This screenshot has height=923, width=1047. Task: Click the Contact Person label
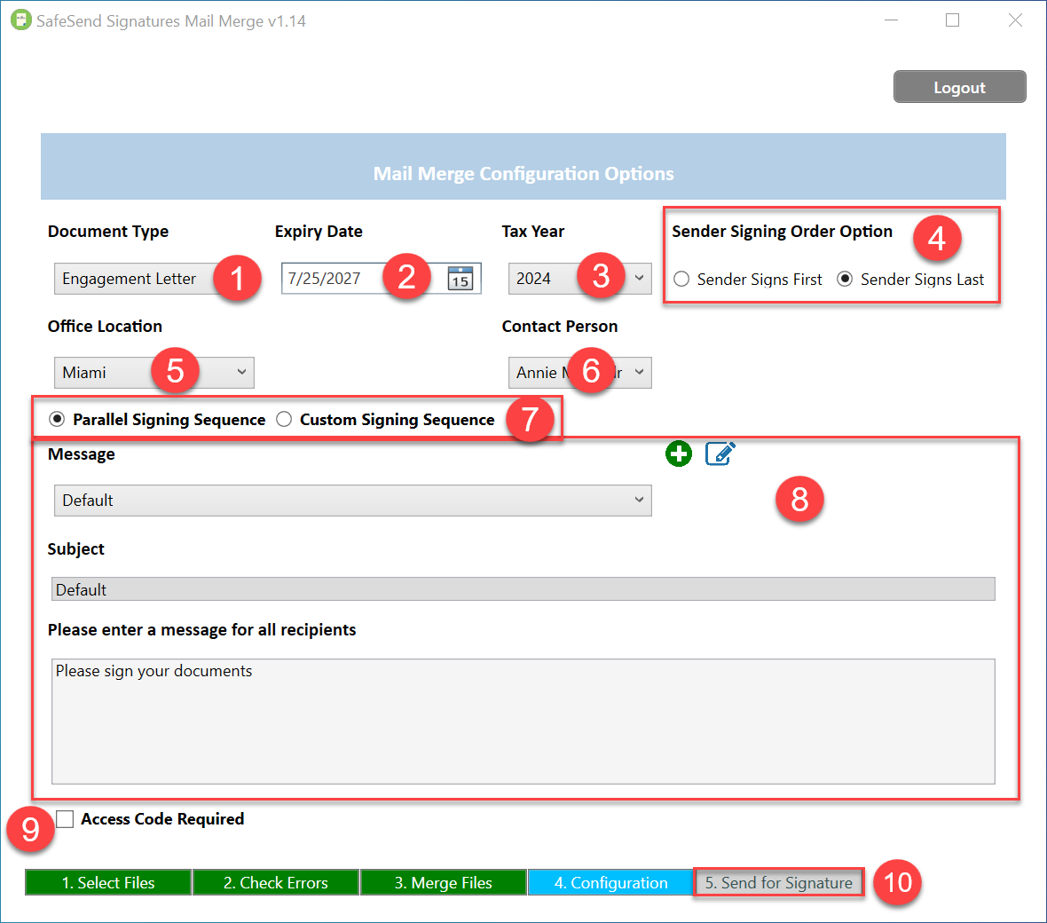click(x=560, y=326)
